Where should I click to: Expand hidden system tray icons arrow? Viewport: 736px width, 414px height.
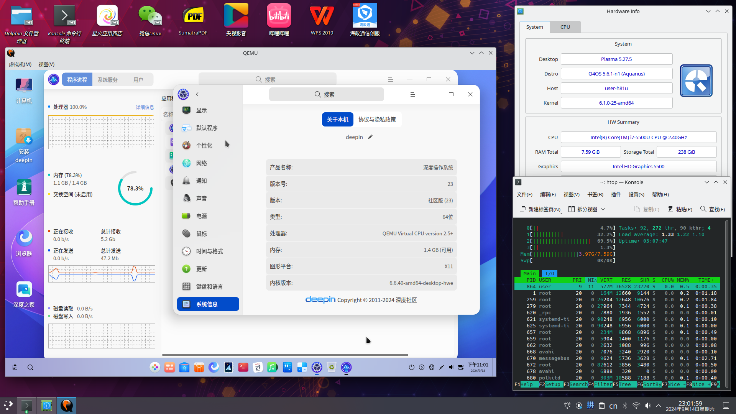[659, 406]
